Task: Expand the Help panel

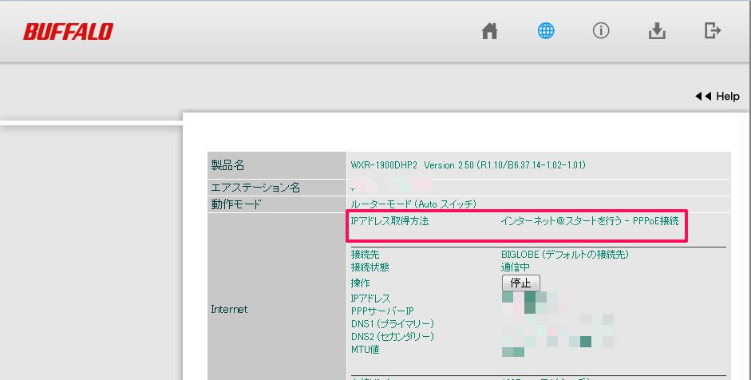Action: [717, 97]
